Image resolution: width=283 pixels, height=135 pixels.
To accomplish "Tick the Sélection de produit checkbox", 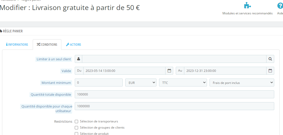I will (77, 133).
